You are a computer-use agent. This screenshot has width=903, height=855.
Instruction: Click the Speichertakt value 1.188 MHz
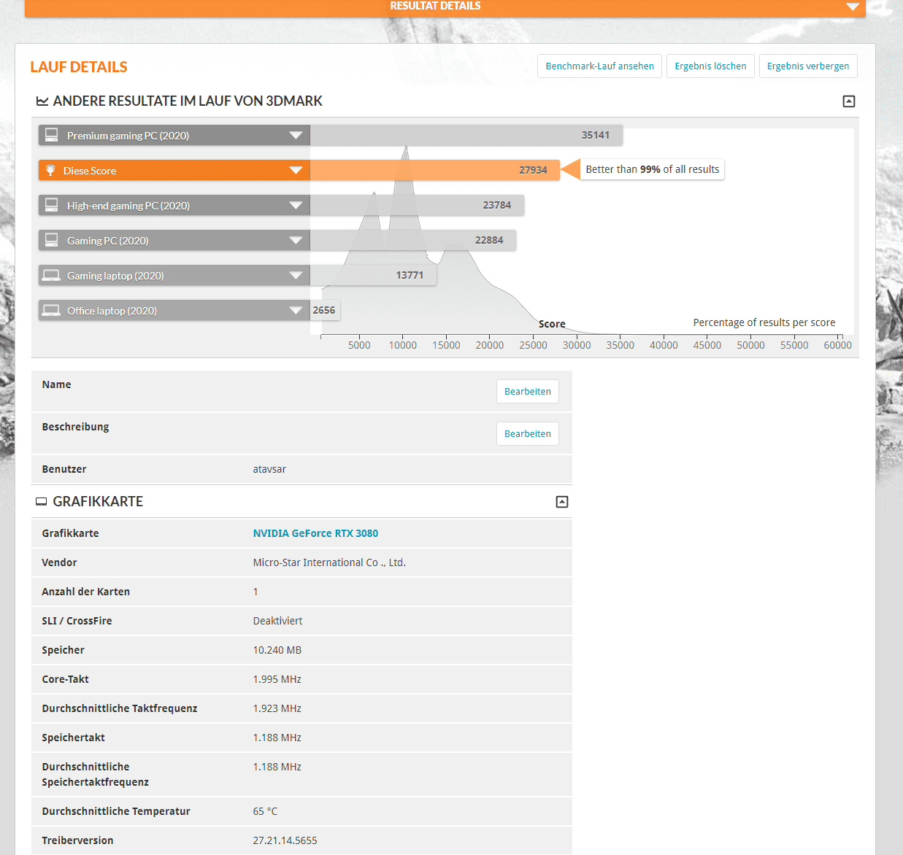click(277, 738)
